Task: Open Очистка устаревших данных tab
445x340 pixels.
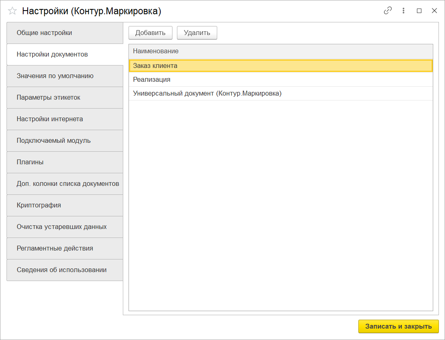Action: [x=65, y=227]
